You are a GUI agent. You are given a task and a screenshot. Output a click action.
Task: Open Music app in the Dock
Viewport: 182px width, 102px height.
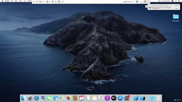[x=101, y=98]
